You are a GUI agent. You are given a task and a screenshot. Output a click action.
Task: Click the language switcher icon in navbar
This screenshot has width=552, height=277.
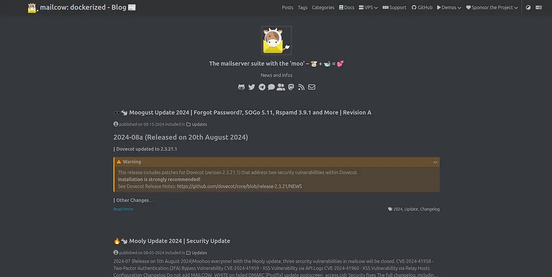(538, 8)
